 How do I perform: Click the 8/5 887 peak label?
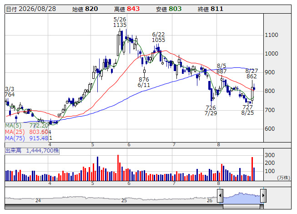click(x=221, y=69)
